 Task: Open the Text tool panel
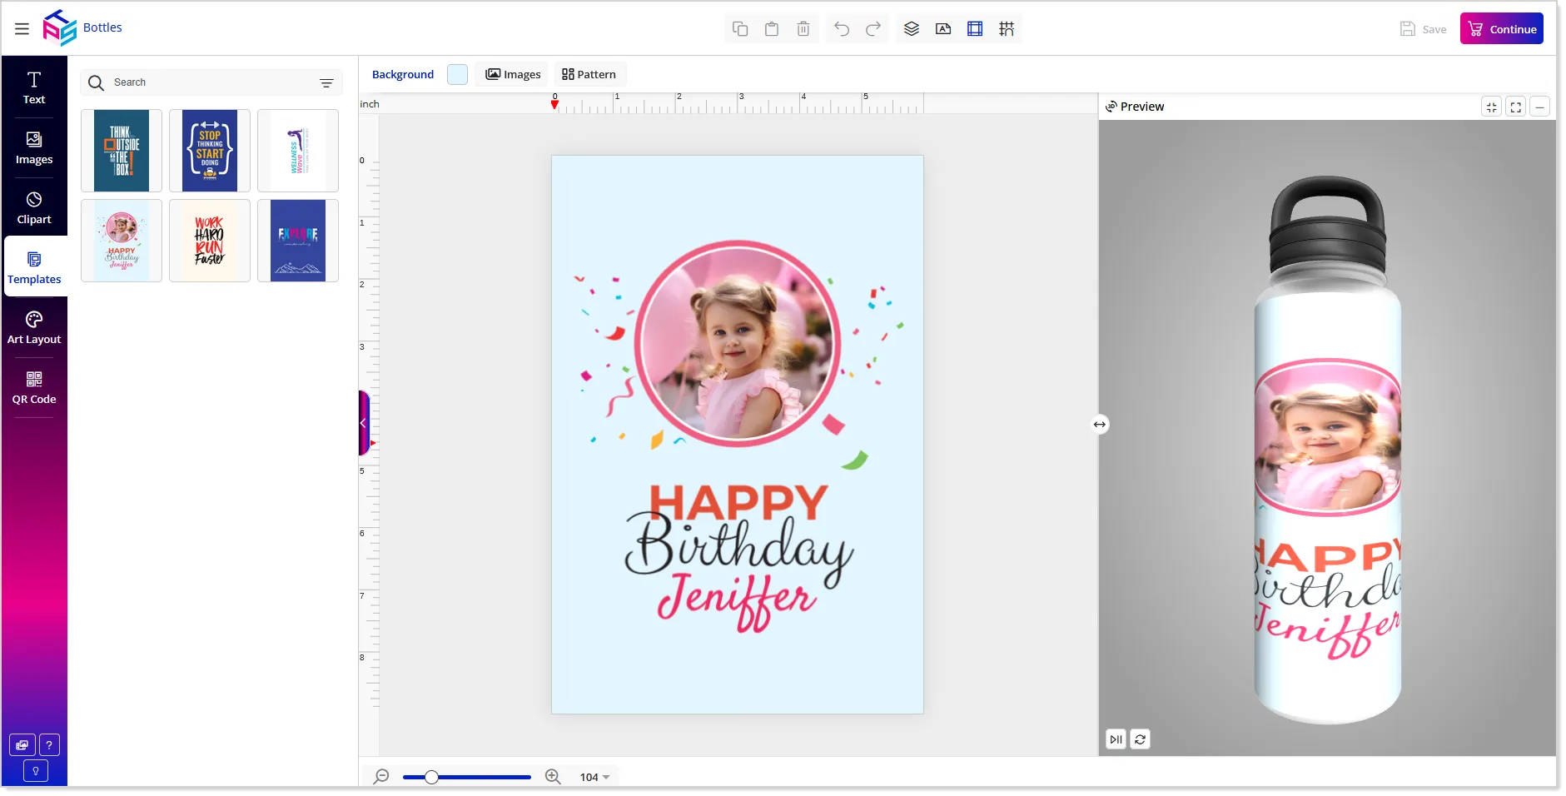(x=34, y=88)
